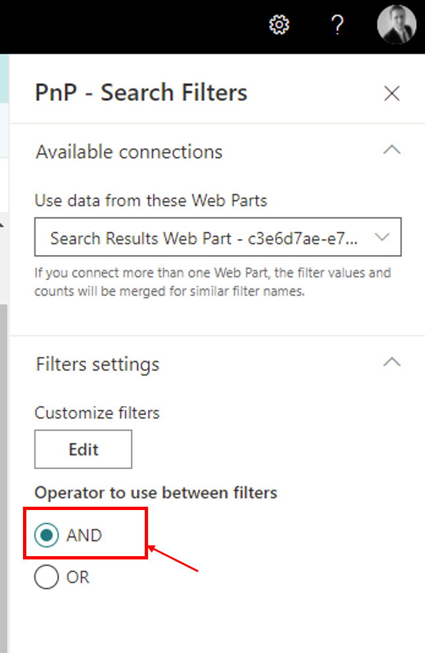Click Edit to customize filters
Image resolution: width=425 pixels, height=653 pixels.
[83, 449]
